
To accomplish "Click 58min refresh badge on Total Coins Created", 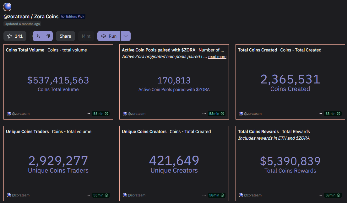I will pos(333,114).
